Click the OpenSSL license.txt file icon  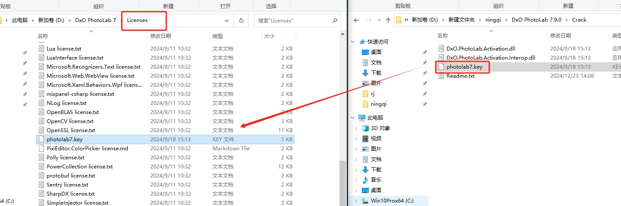pyautogui.click(x=41, y=130)
